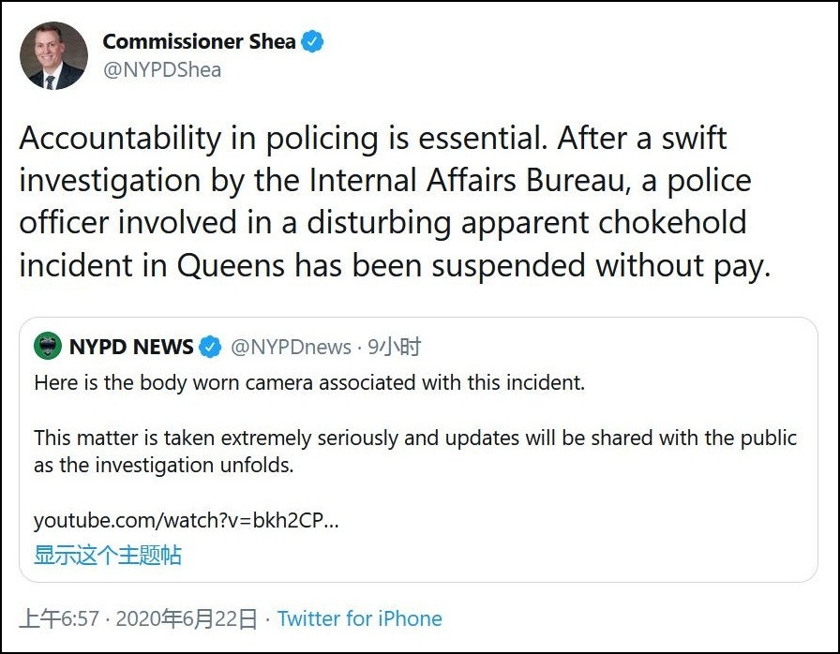The width and height of the screenshot is (840, 654).
Task: Click Commissioner Shea's profile photo
Action: point(53,56)
